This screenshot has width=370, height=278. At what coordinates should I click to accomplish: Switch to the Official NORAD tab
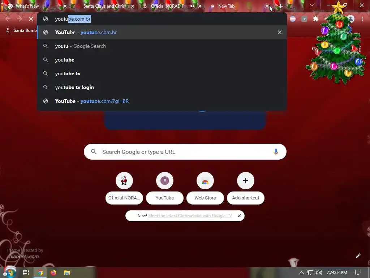(x=168, y=6)
